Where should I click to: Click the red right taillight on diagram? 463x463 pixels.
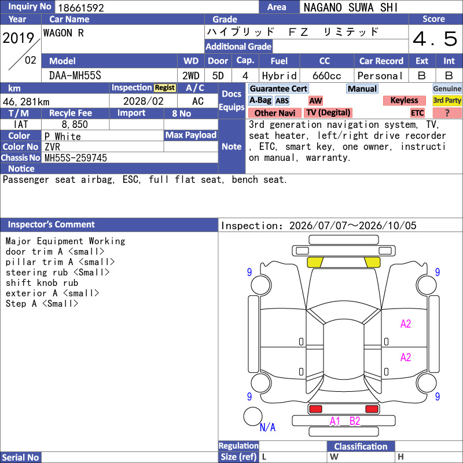point(372,409)
